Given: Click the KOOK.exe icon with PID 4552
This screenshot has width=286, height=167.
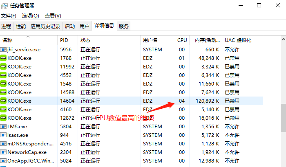Looking at the screenshot, I should coord(3,75).
